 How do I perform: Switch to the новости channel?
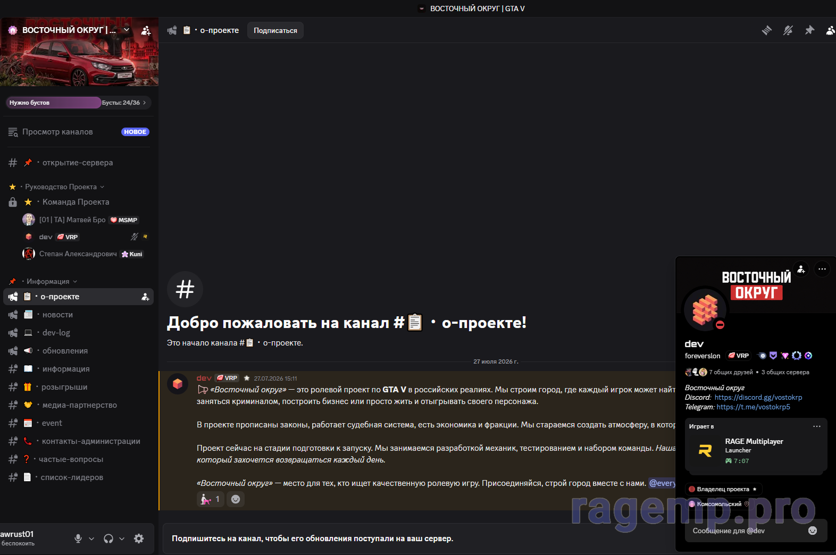(x=79, y=315)
